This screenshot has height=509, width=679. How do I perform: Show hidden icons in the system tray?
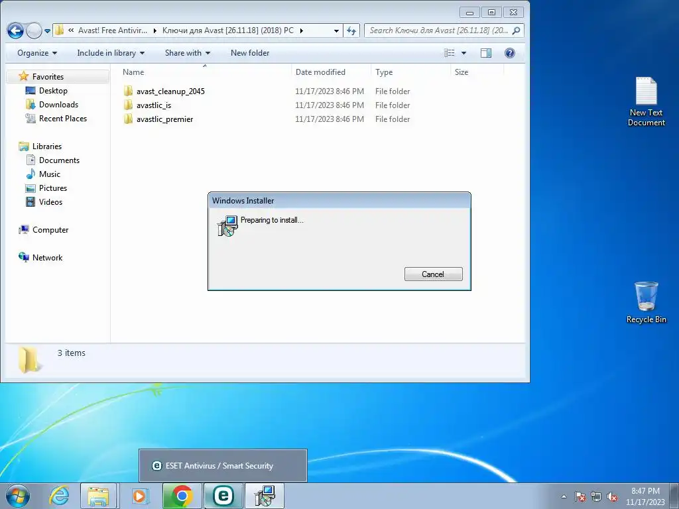[564, 496]
